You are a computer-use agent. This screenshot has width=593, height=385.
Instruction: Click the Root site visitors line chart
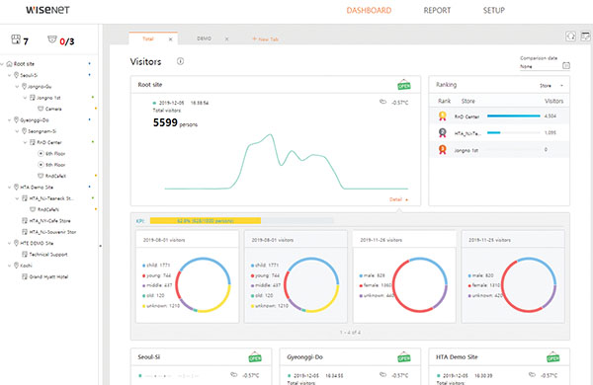point(287,161)
